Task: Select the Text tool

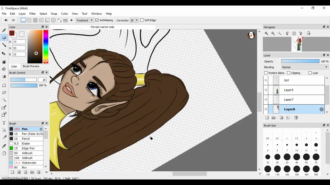Action: 4,123
